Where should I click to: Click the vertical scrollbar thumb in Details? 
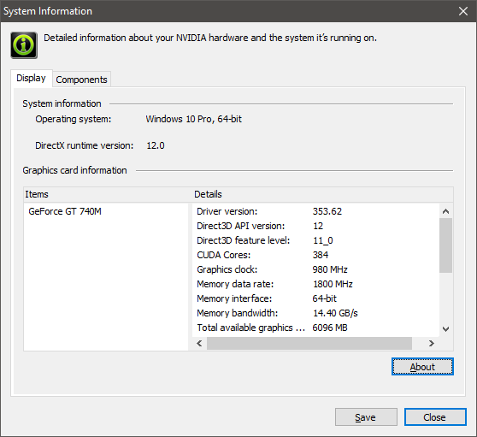click(445, 245)
